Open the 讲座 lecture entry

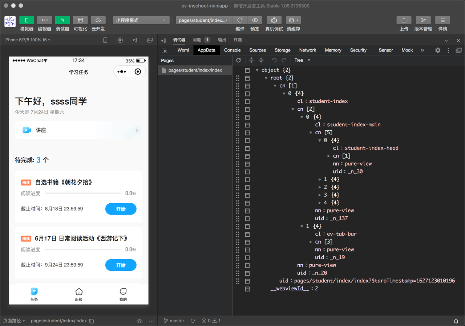pos(78,130)
